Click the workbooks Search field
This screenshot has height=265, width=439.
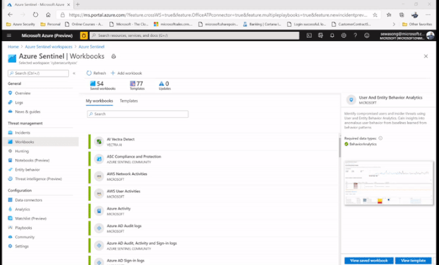(x=138, y=114)
